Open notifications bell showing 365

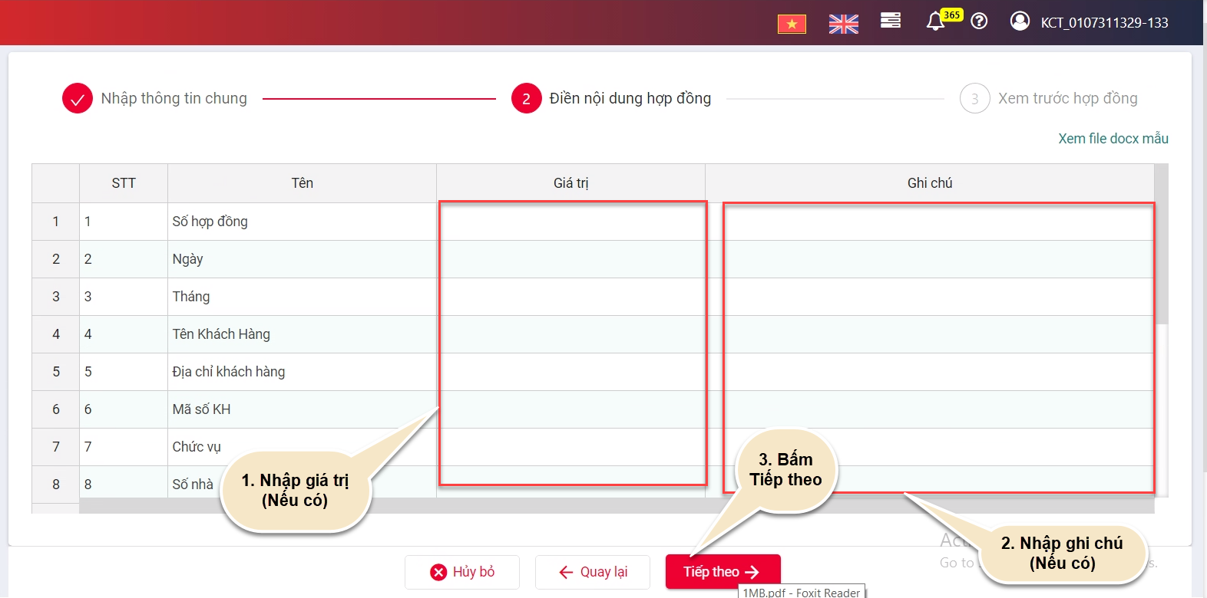935,21
